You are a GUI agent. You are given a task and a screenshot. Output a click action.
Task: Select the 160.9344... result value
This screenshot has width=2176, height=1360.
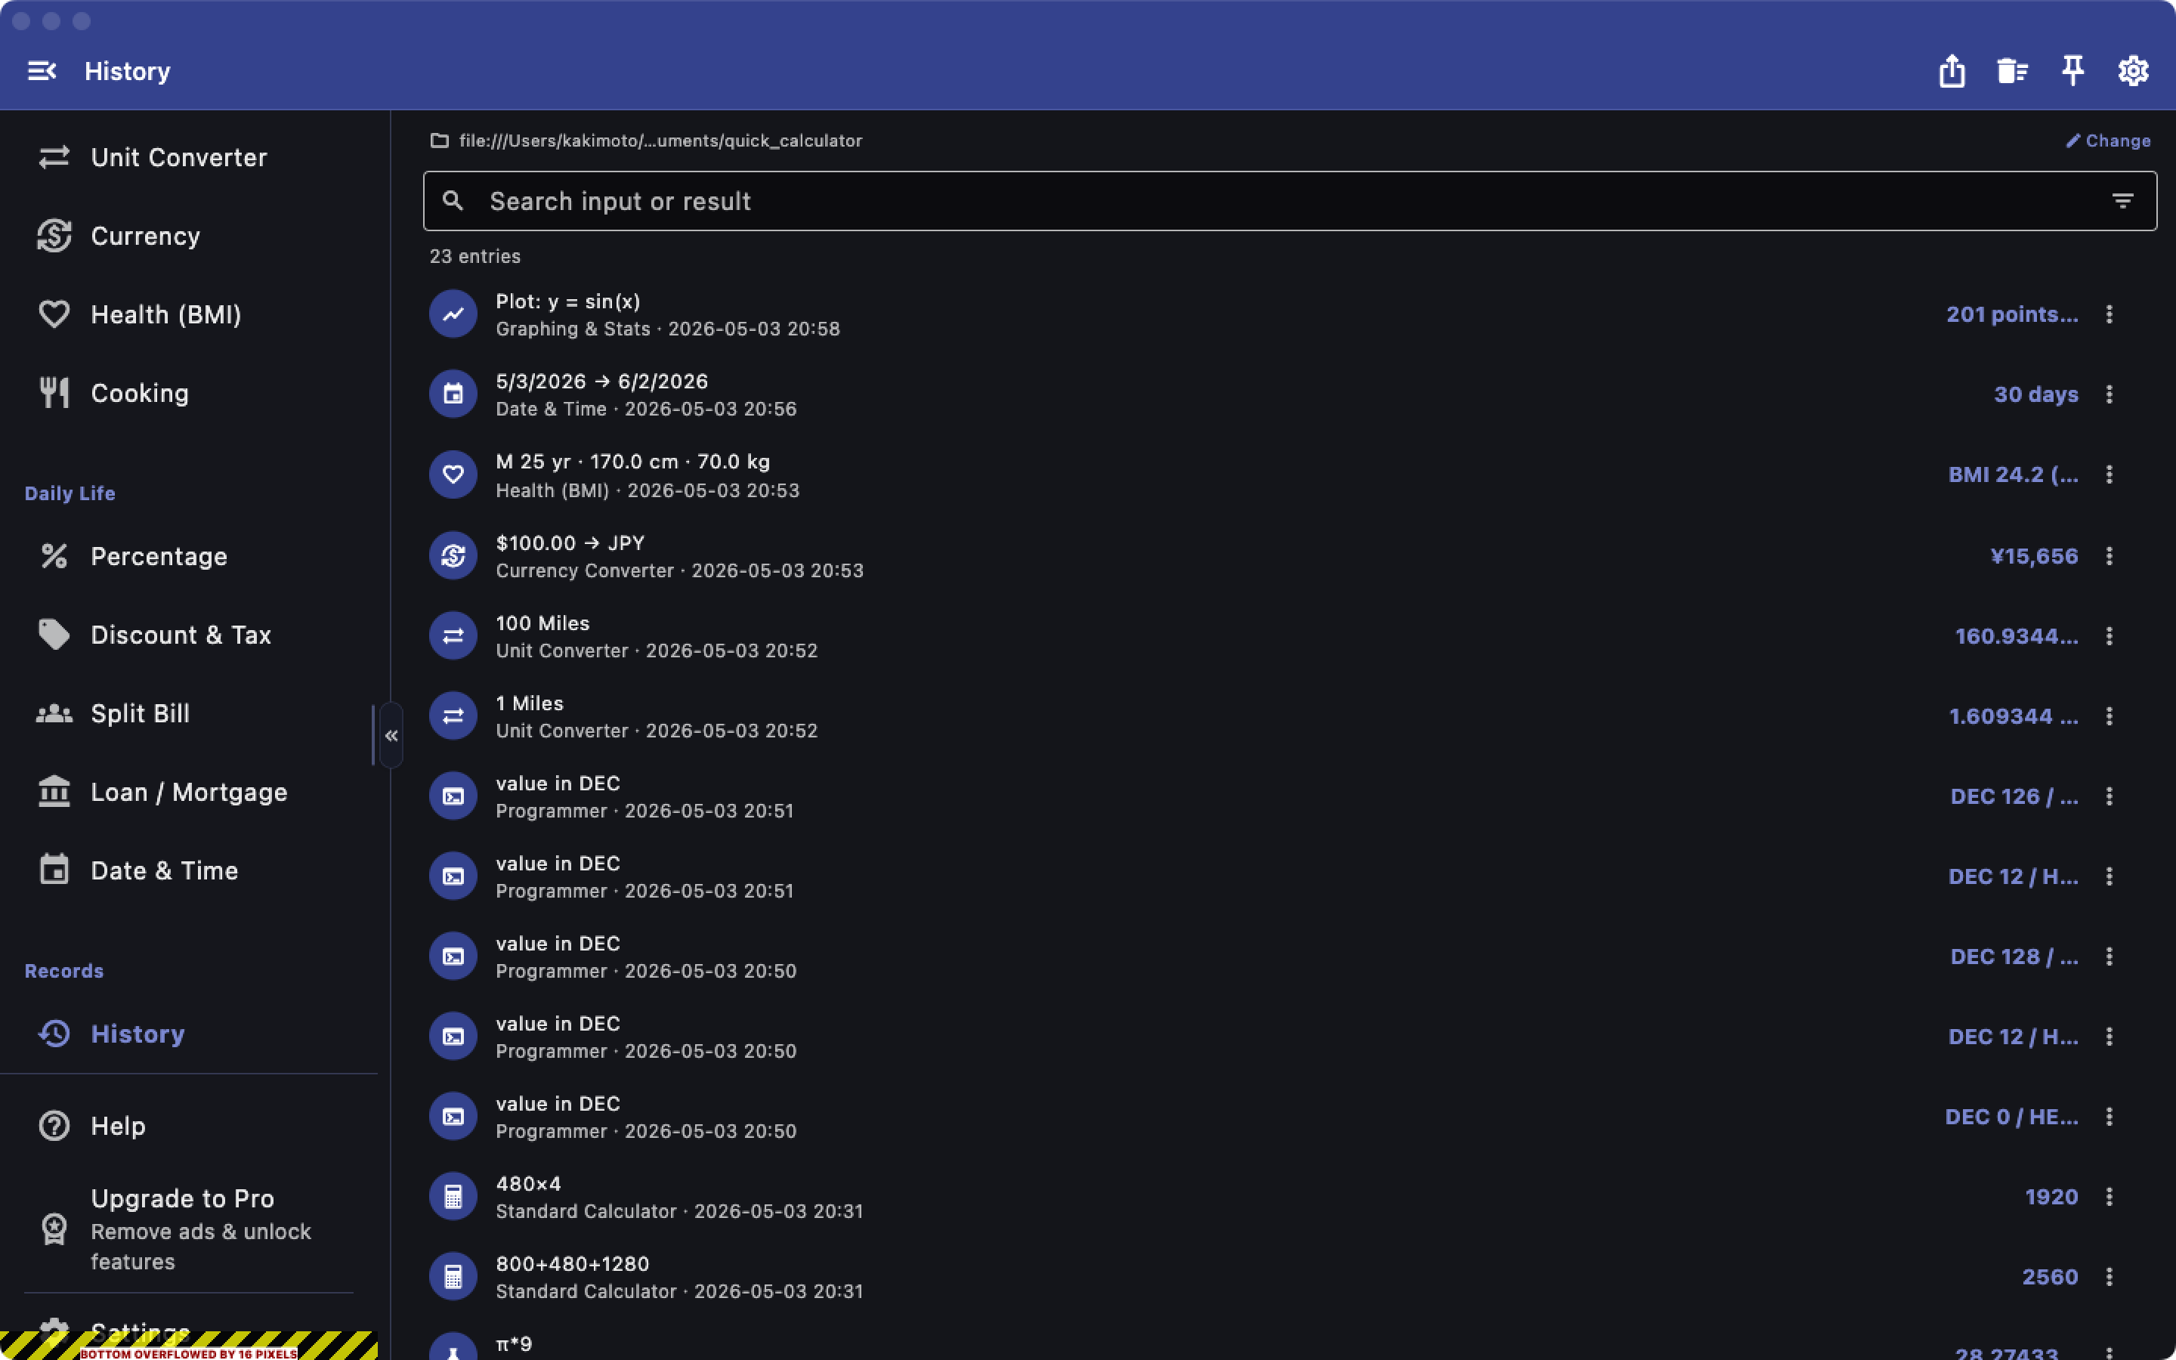pos(2017,636)
